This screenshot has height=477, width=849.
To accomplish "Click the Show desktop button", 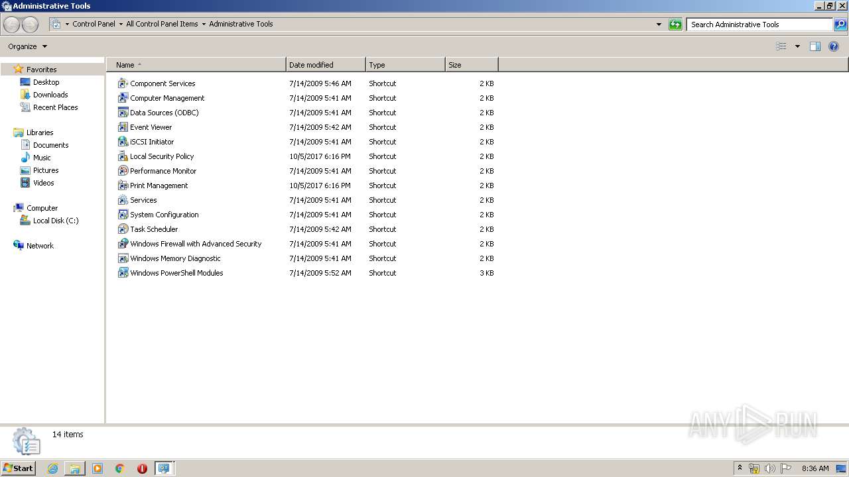I will coord(842,468).
